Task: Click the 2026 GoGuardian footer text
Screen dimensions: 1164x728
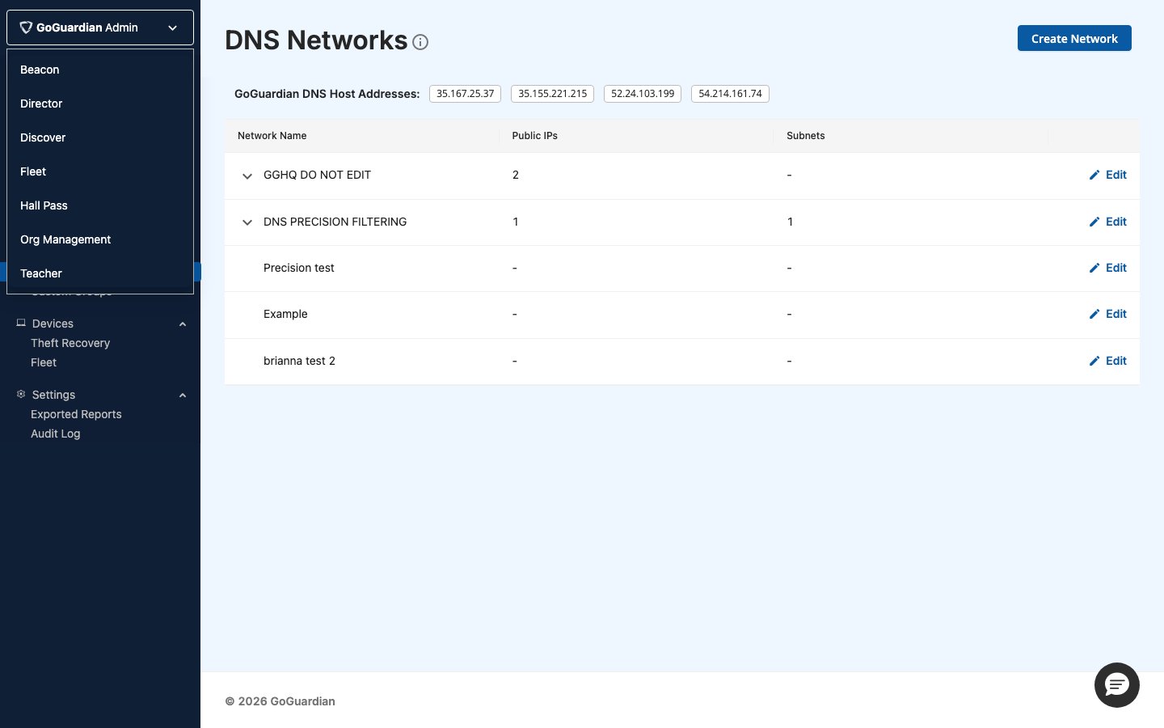Action: [x=280, y=701]
